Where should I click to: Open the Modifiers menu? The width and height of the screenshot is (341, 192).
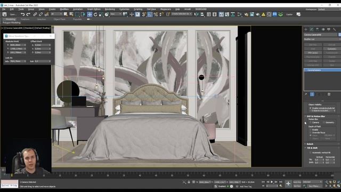coord(64,9)
